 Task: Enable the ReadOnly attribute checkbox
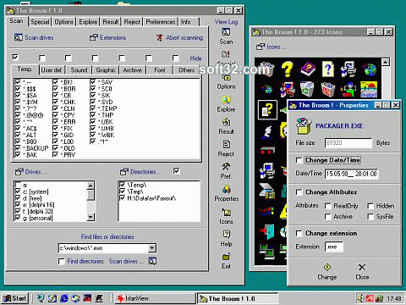327,206
